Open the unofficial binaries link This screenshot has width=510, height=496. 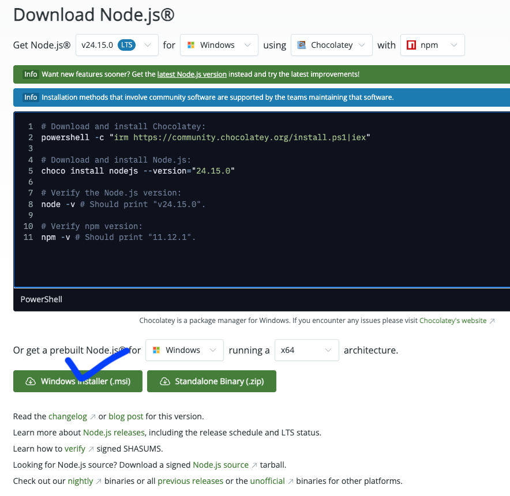[x=267, y=481]
